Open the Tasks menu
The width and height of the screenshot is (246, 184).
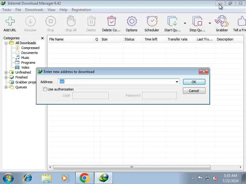coord(6,10)
